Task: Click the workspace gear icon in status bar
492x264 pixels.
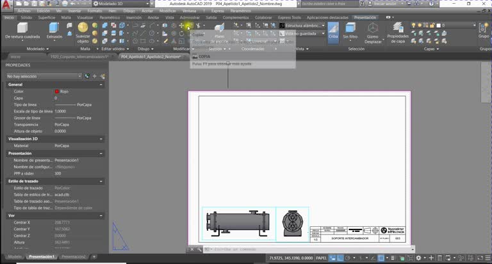Action: tap(418, 258)
